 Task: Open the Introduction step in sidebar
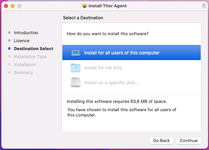[26, 33]
